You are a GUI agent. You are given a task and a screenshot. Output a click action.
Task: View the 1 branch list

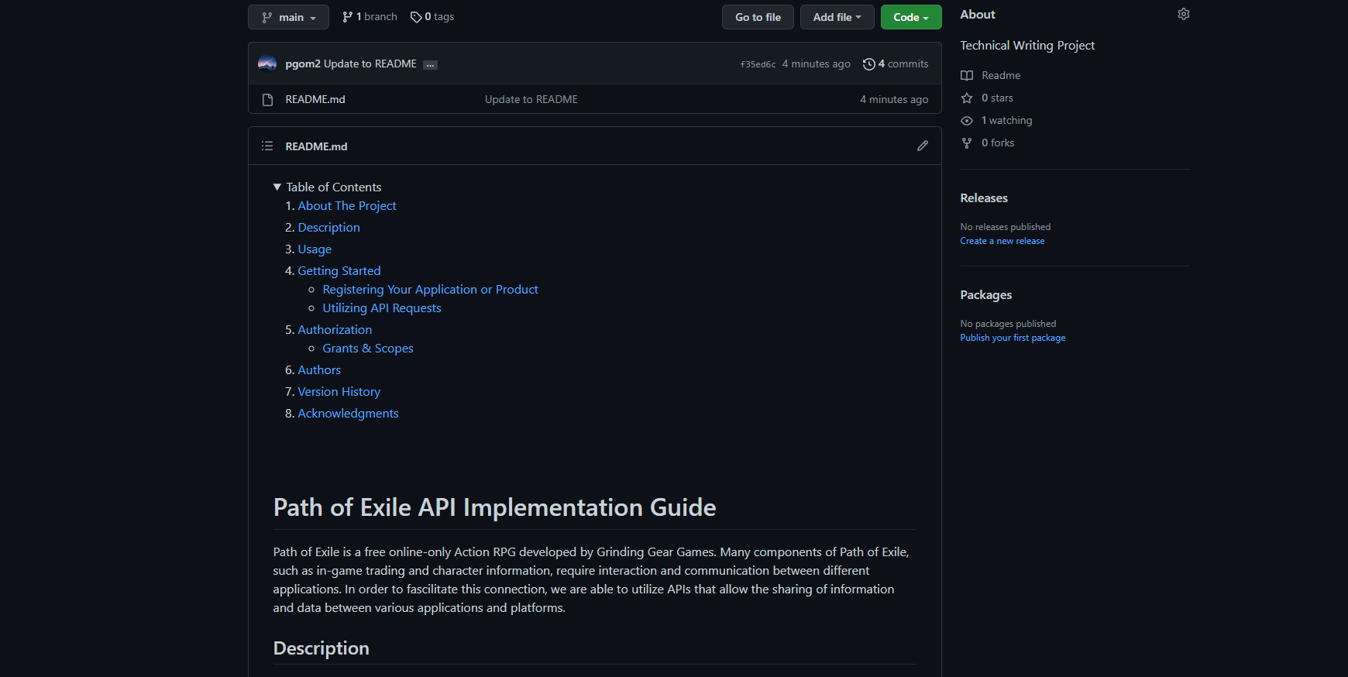point(370,17)
